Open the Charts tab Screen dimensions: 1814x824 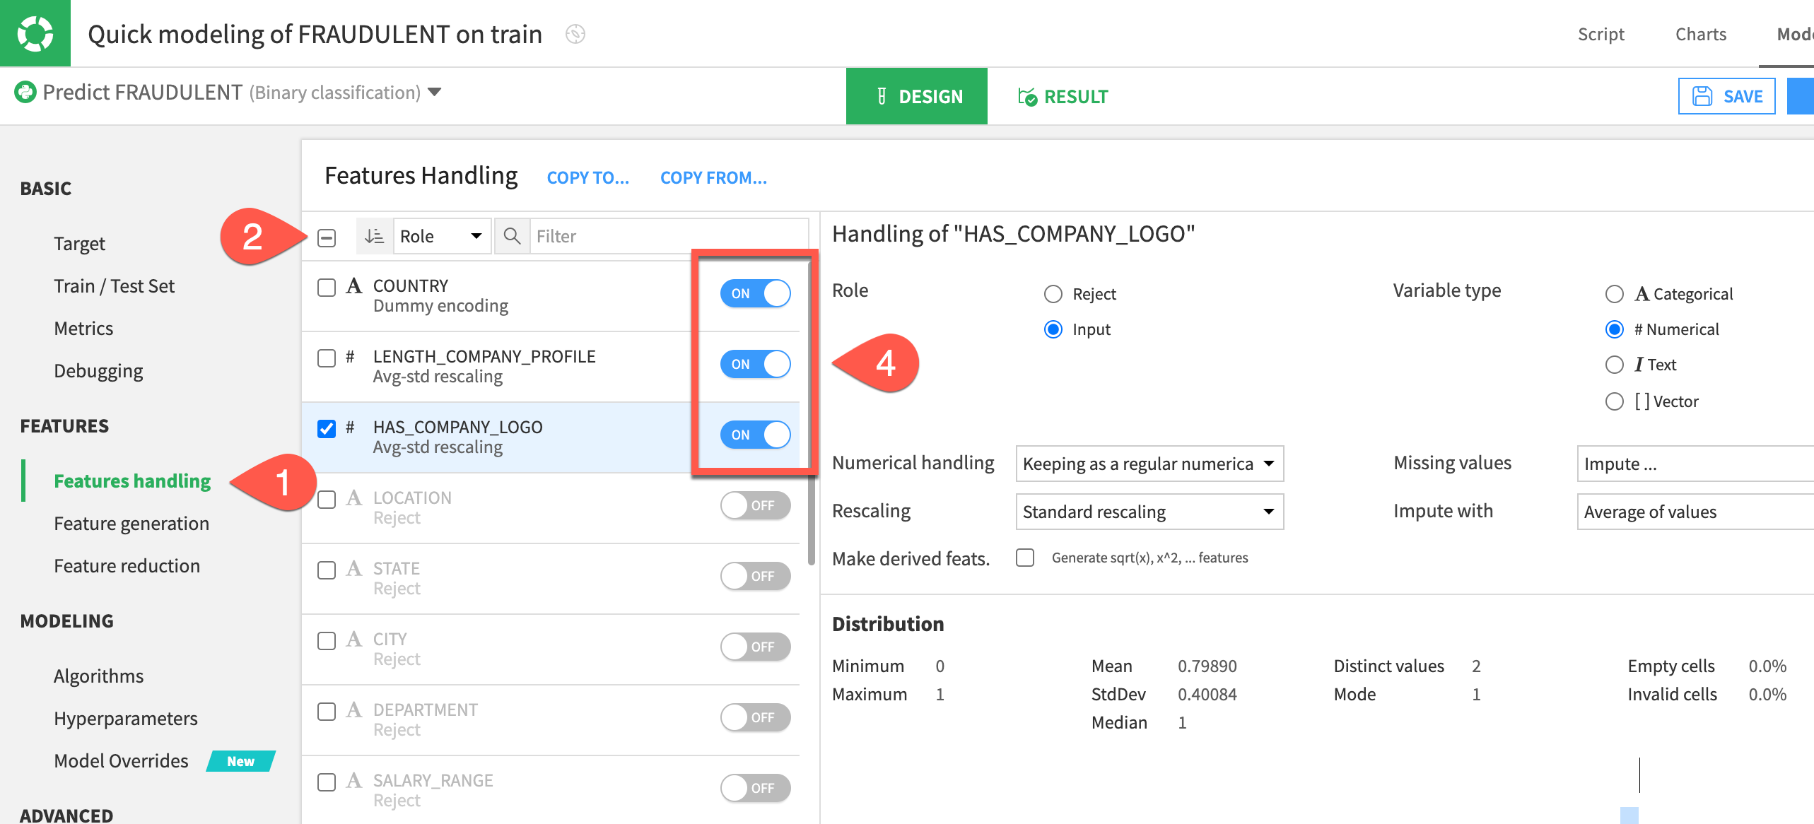(1700, 34)
